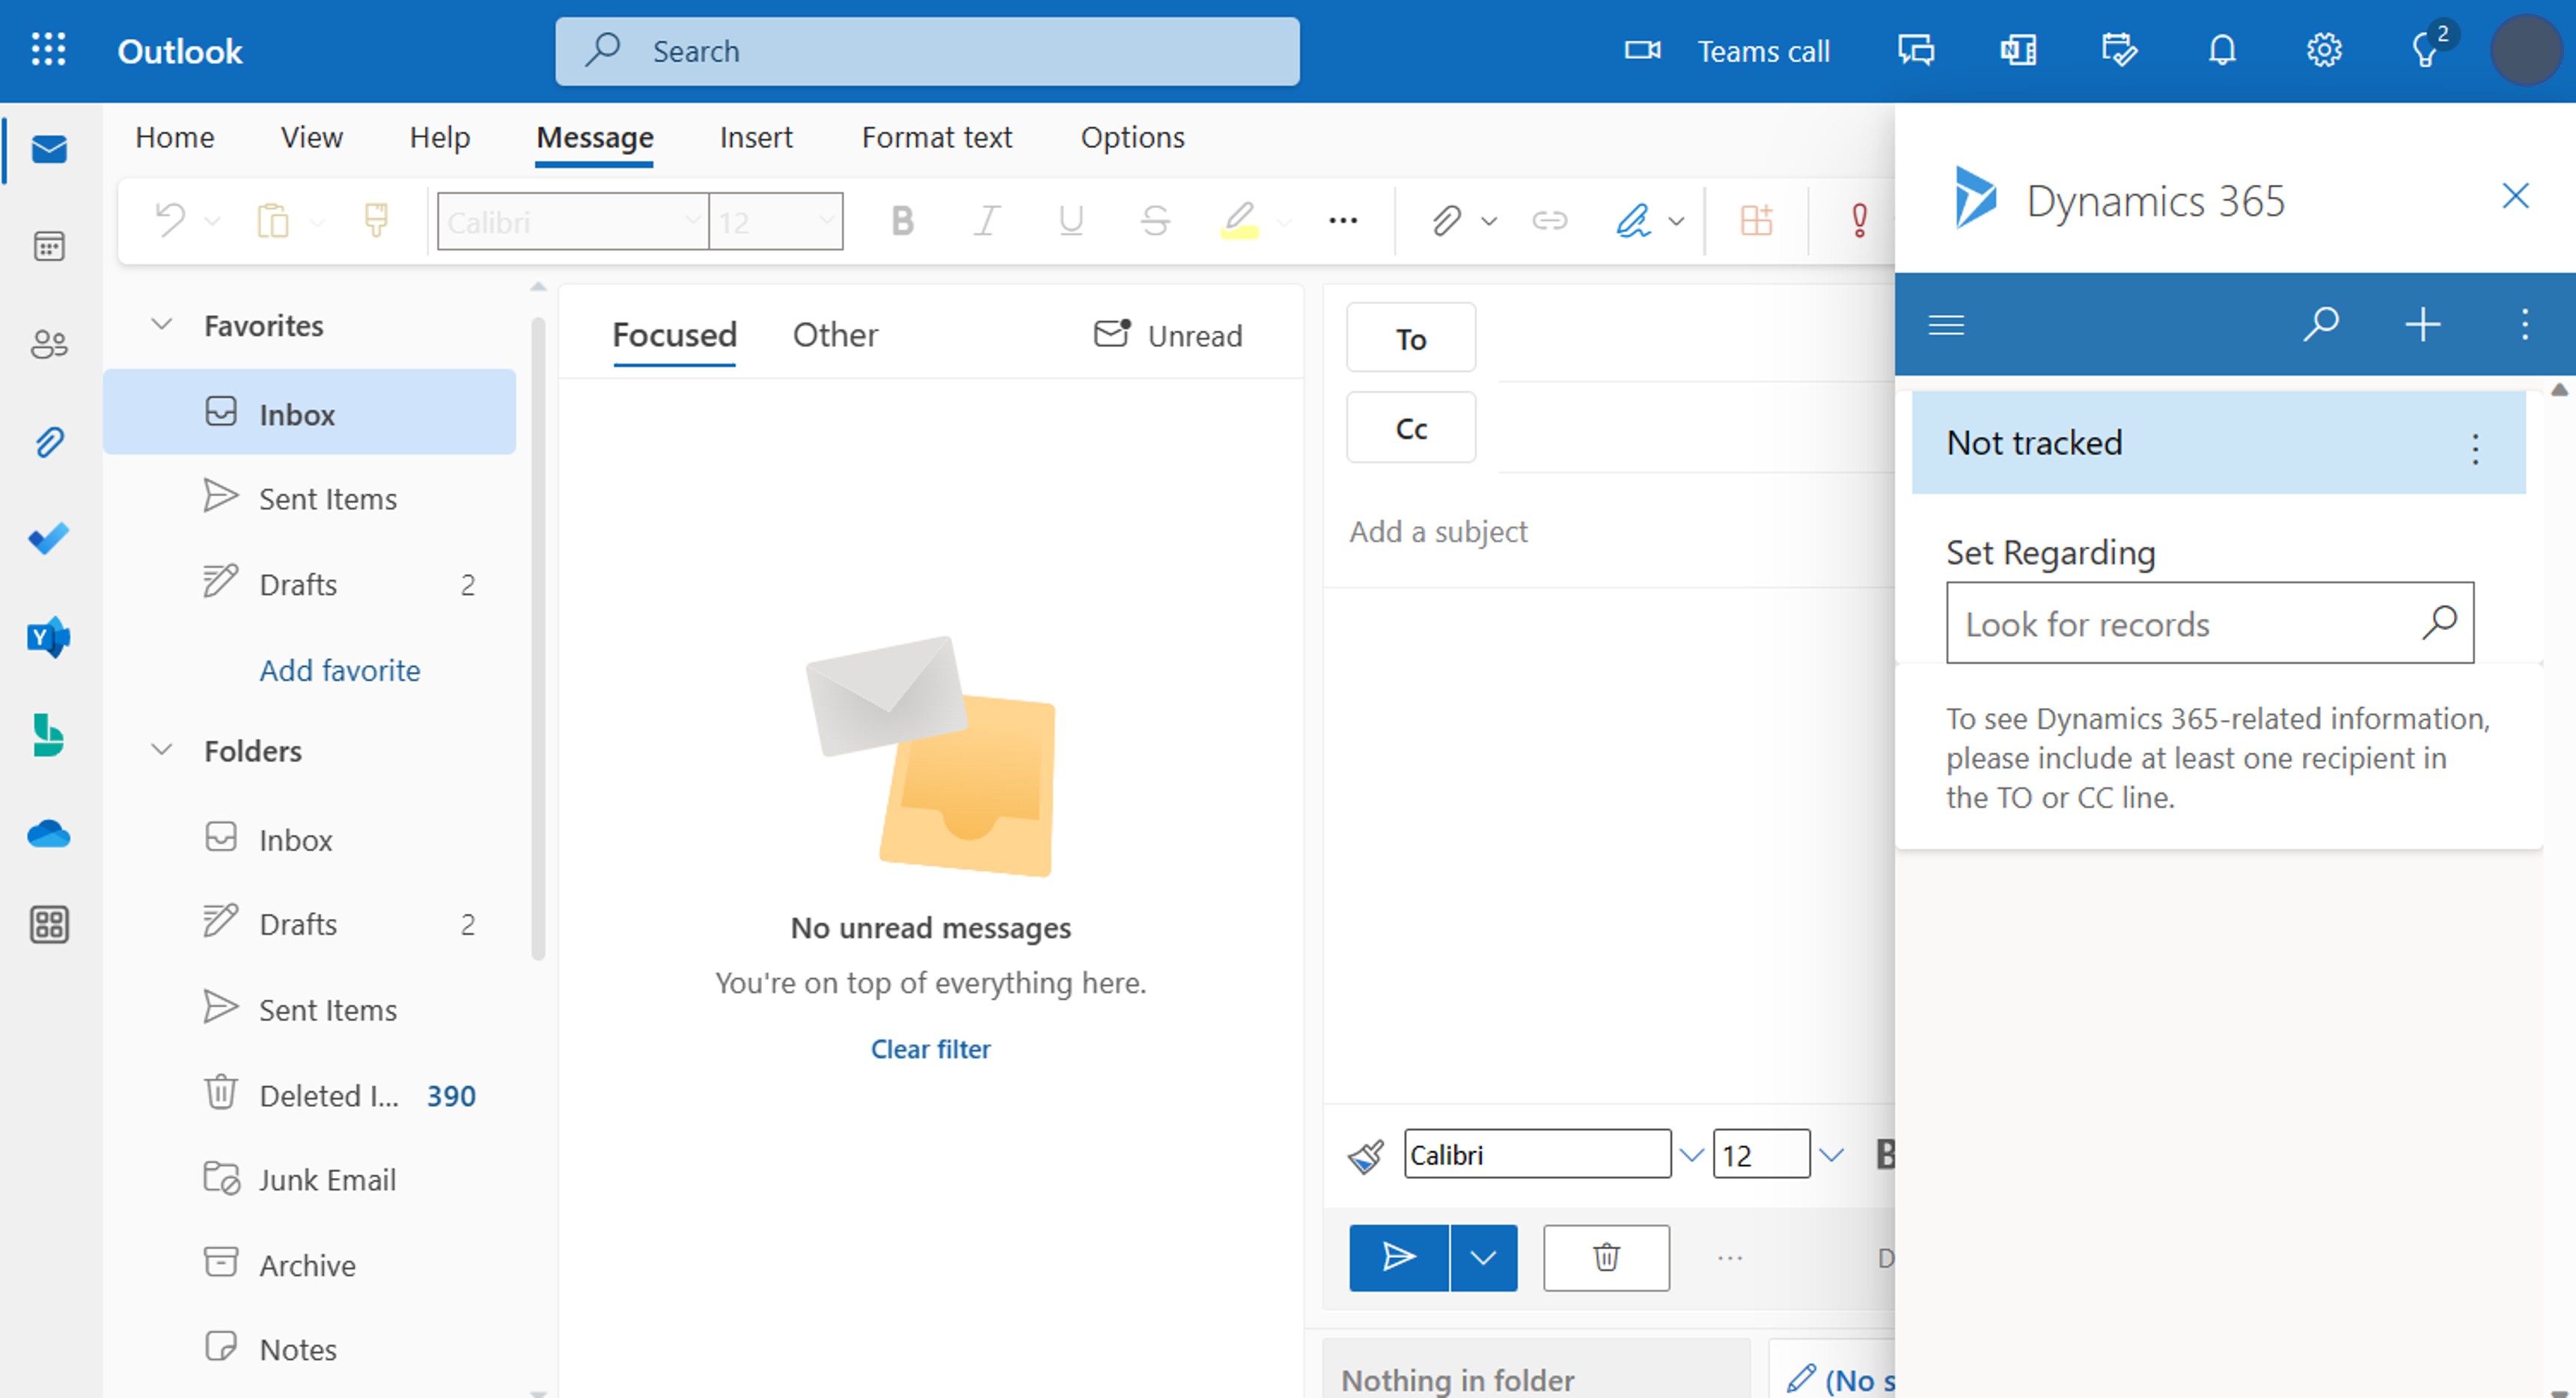The width and height of the screenshot is (2576, 1398).
Task: Open the Calendar icon in left rail
Action: 48,246
